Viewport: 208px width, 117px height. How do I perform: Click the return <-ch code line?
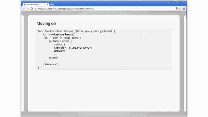tap(51, 64)
